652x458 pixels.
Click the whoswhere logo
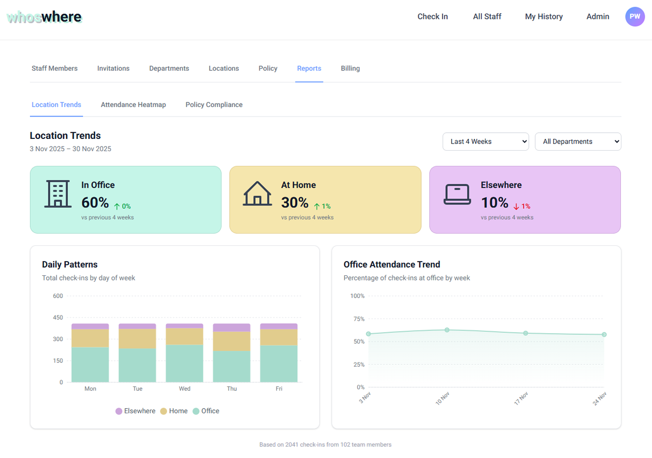tap(44, 16)
